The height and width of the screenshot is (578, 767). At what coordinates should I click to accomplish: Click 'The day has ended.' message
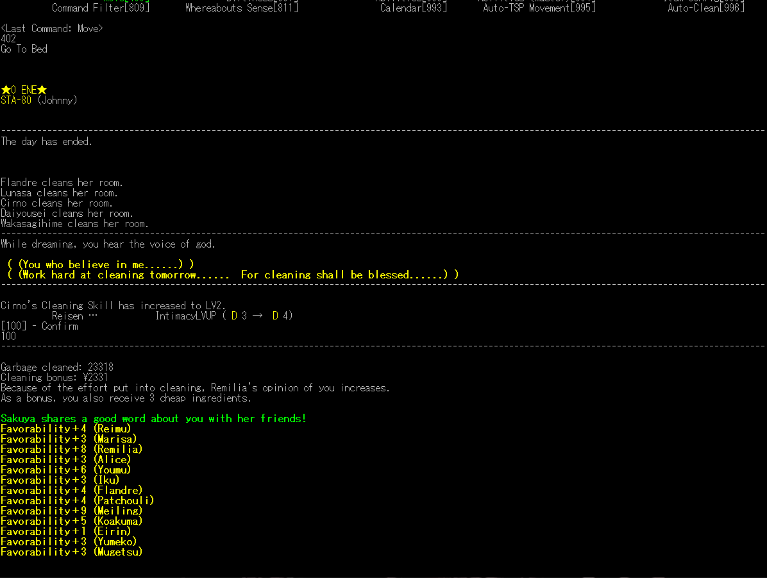tap(46, 141)
